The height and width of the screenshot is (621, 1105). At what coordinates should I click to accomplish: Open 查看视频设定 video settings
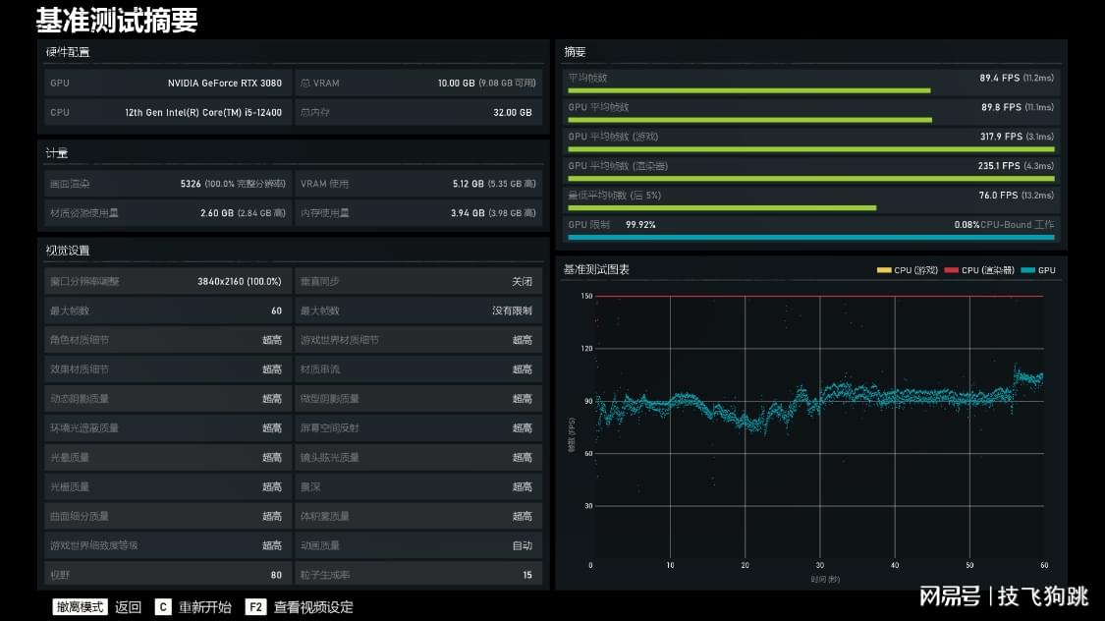click(x=313, y=607)
